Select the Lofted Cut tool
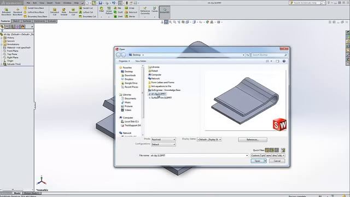Image resolution: width=350 pixels, height=197 pixels. pyautogui.click(x=86, y=12)
